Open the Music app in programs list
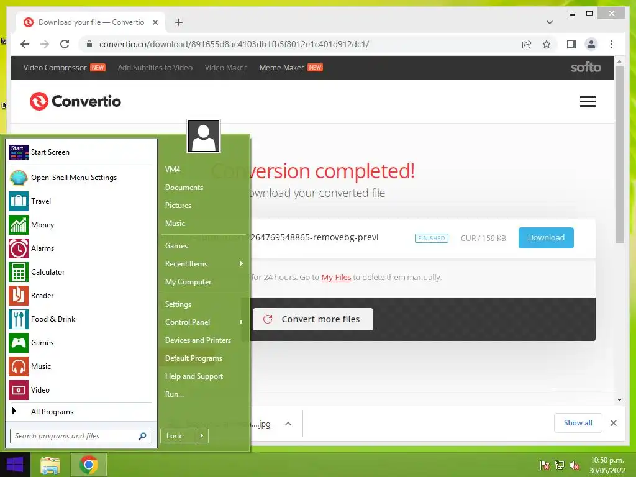Viewport: 636px width, 477px height. (x=40, y=366)
